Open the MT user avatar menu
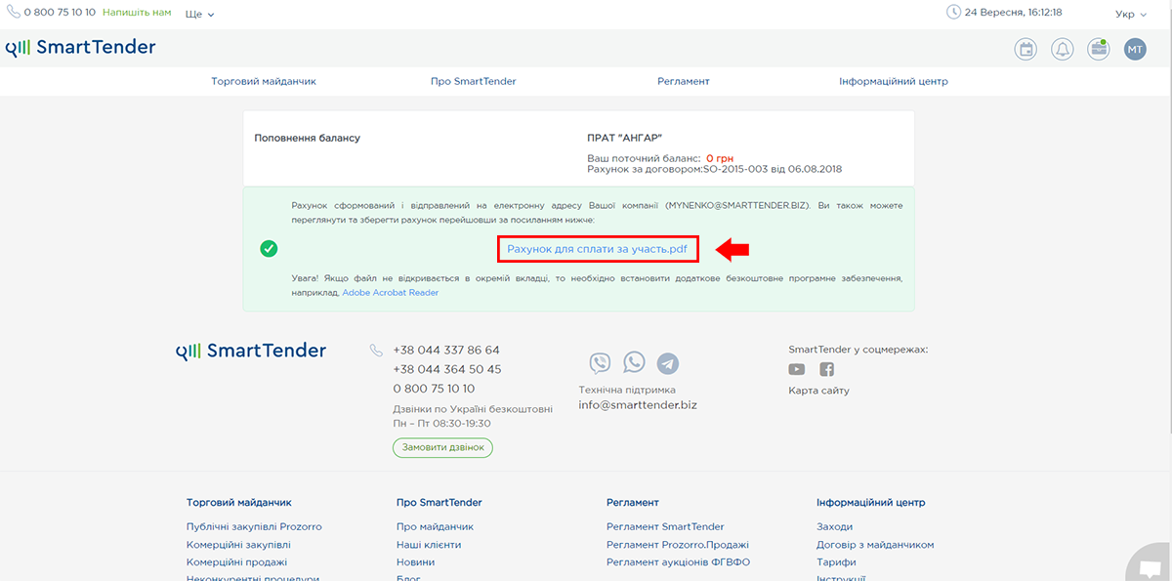The width and height of the screenshot is (1172, 581). (x=1135, y=49)
